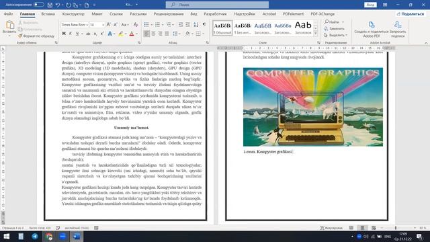430x242 pixels.
Task: Open the Выделить dropdown
Action: pos(336,35)
